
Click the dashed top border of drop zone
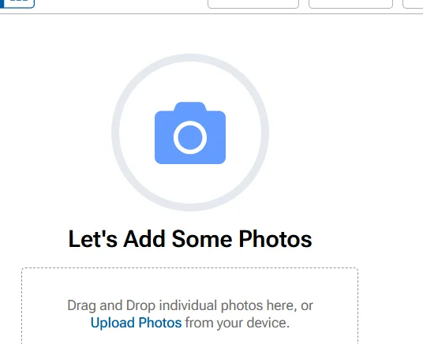(190, 268)
